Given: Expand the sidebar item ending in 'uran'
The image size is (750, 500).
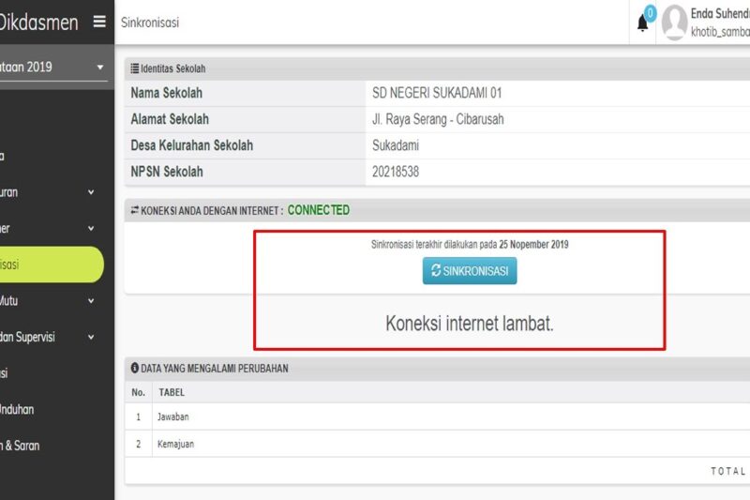Looking at the screenshot, I should pyautogui.click(x=91, y=192).
